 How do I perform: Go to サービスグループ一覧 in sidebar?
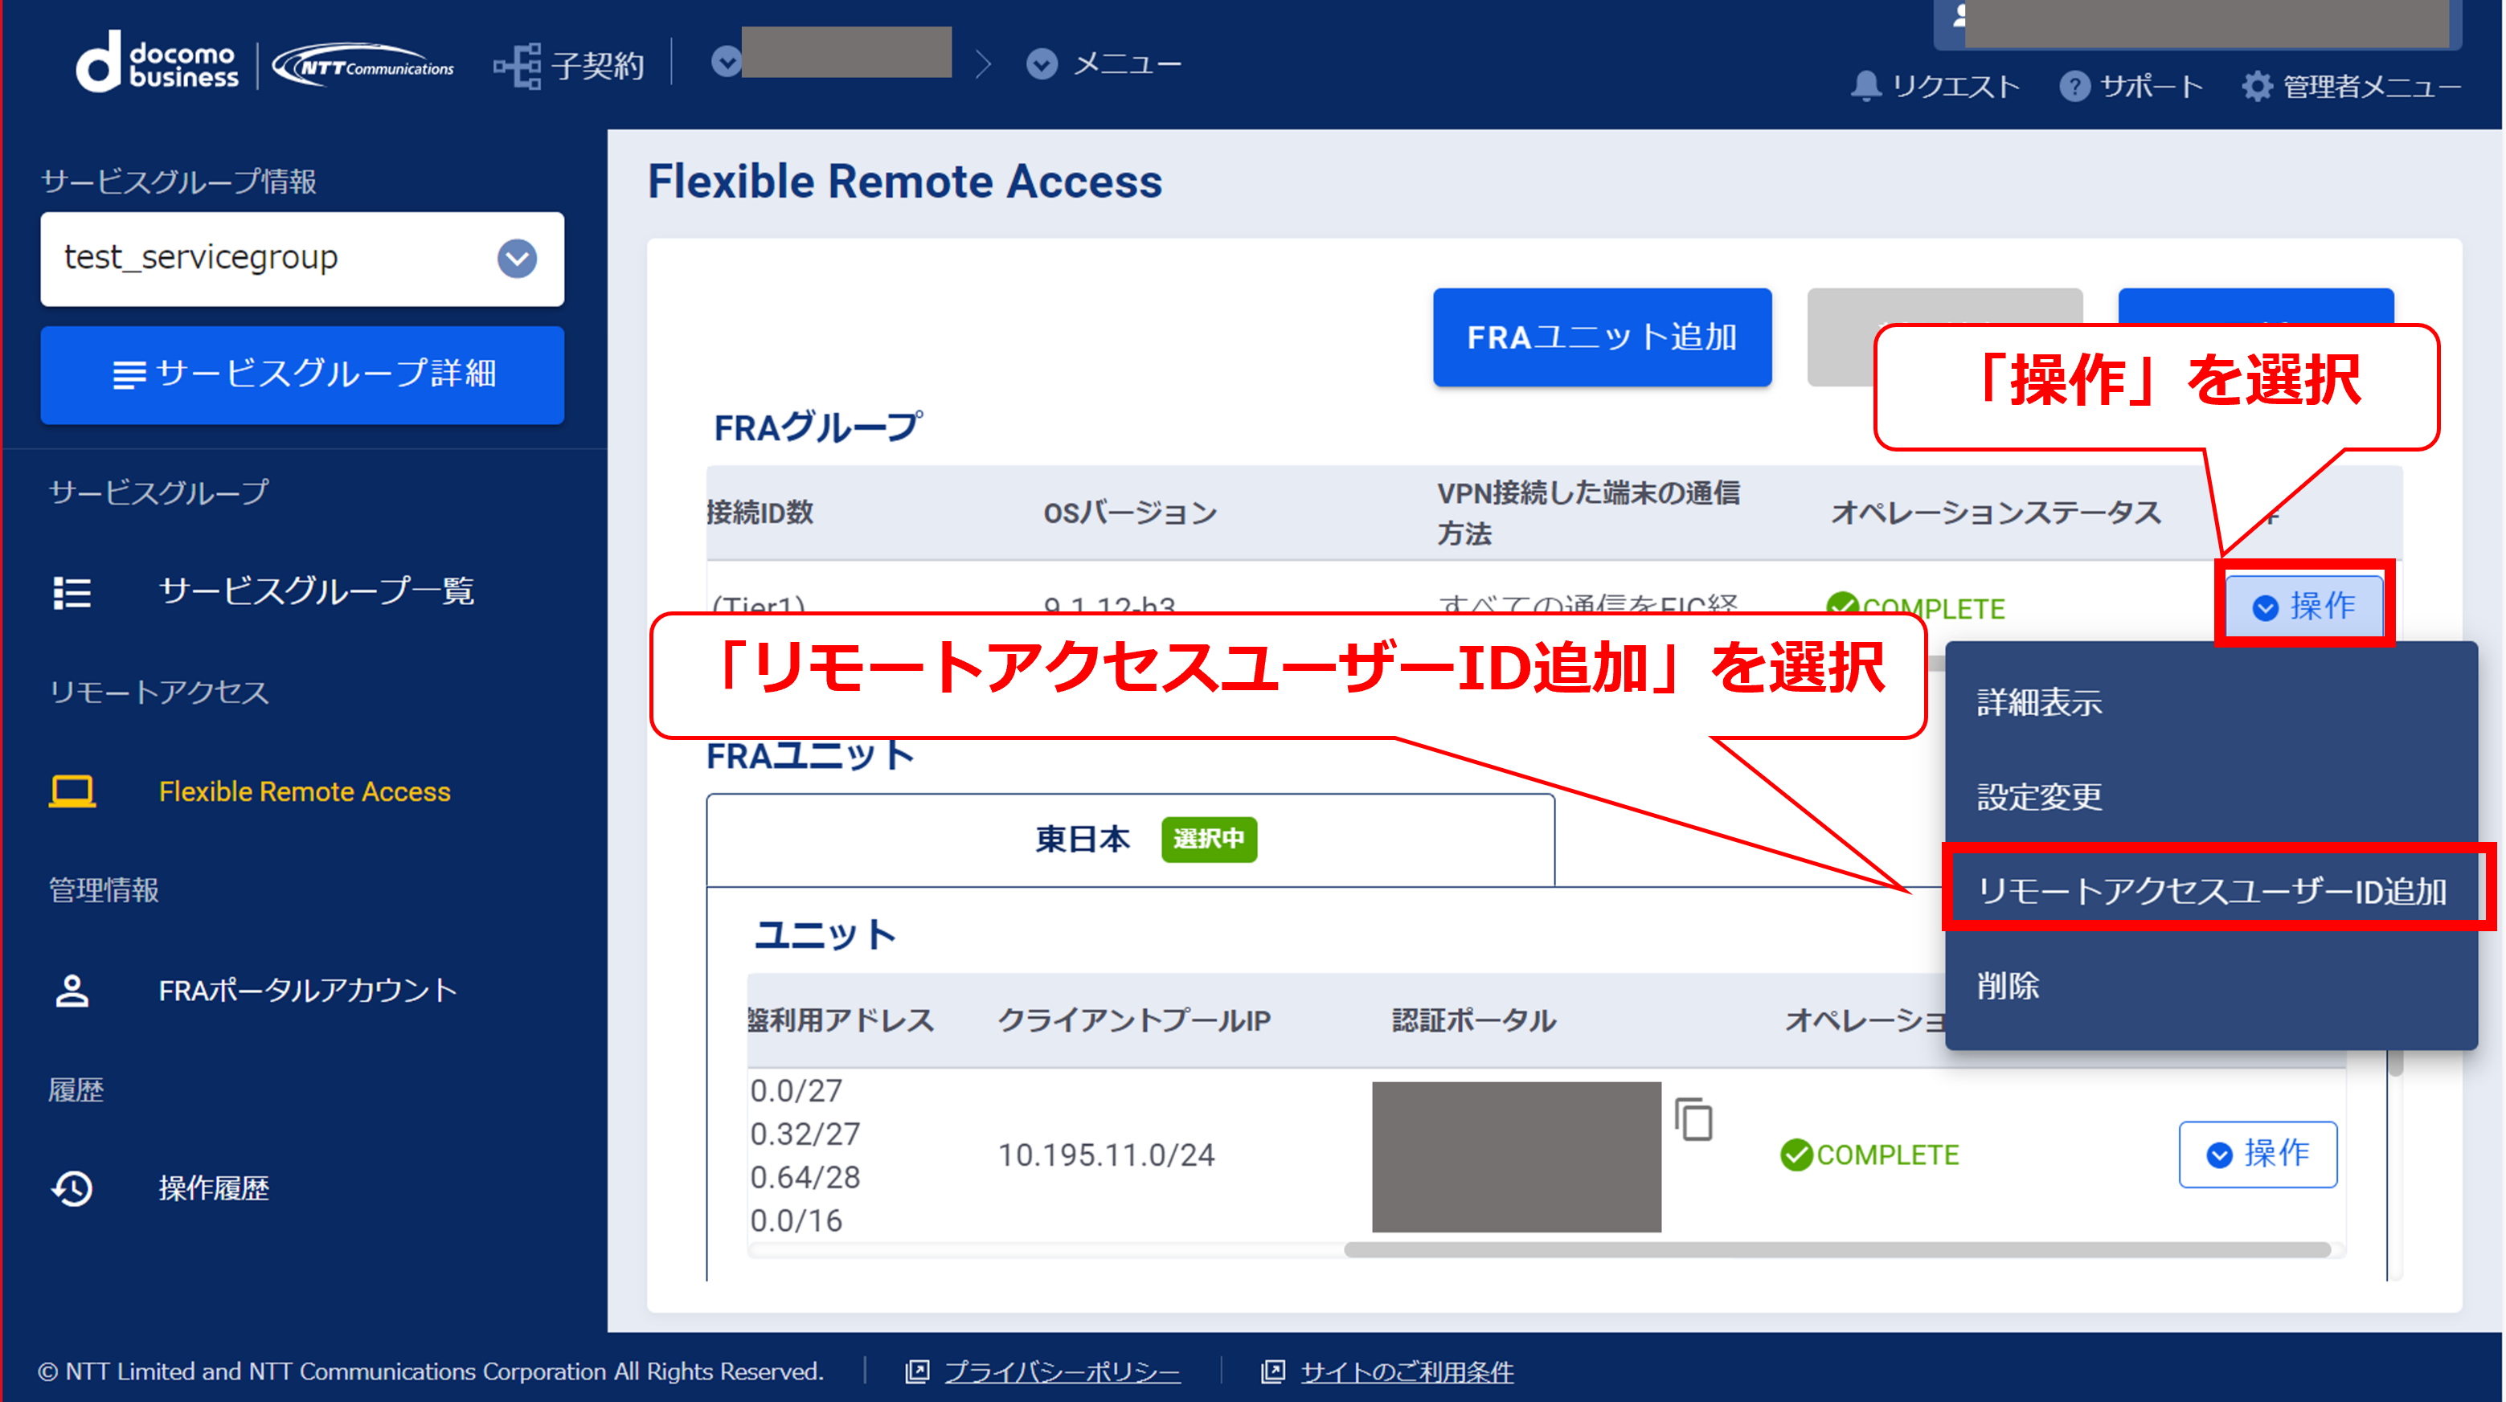(316, 591)
